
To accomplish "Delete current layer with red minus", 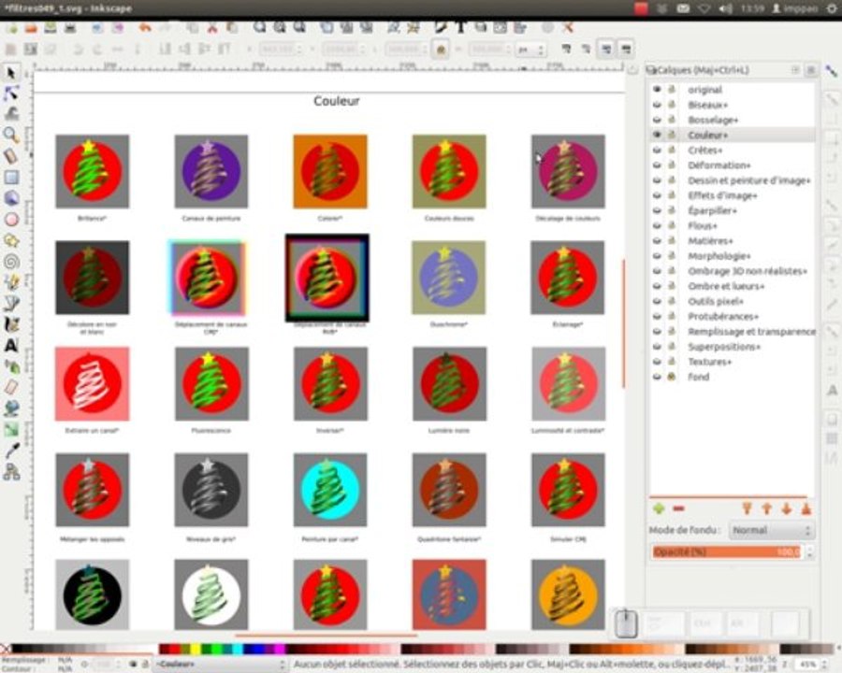I will click(x=679, y=508).
